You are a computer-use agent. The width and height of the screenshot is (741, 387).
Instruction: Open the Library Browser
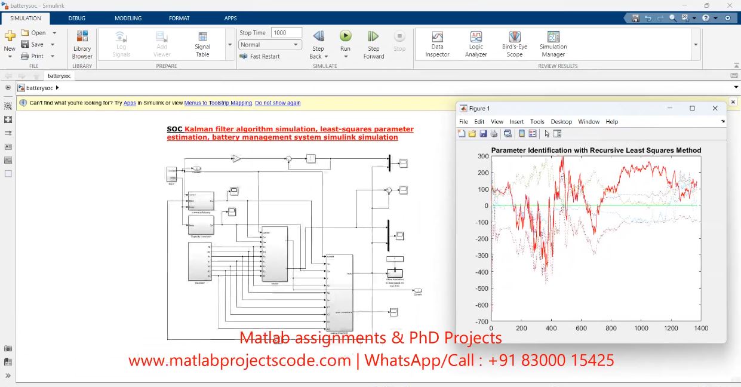[82, 44]
